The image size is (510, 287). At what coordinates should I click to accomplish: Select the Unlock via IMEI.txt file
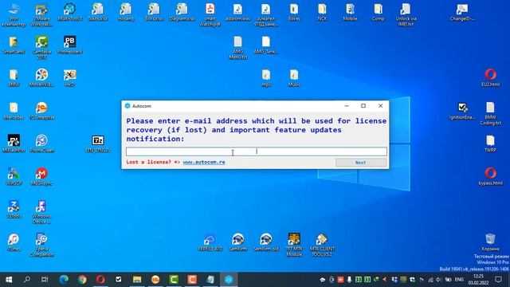406,15
